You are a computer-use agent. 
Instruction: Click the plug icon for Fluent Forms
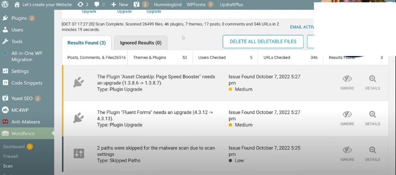point(78,118)
